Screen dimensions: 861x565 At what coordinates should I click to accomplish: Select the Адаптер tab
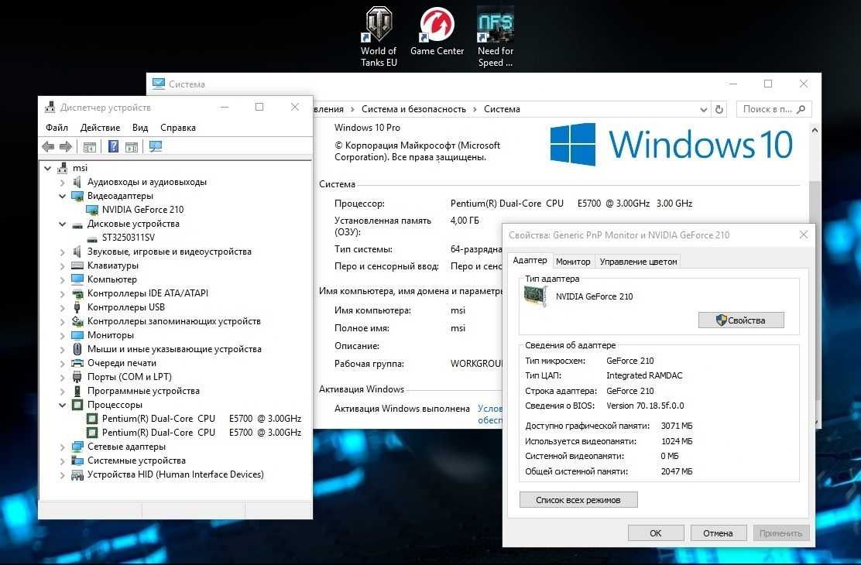click(x=530, y=261)
